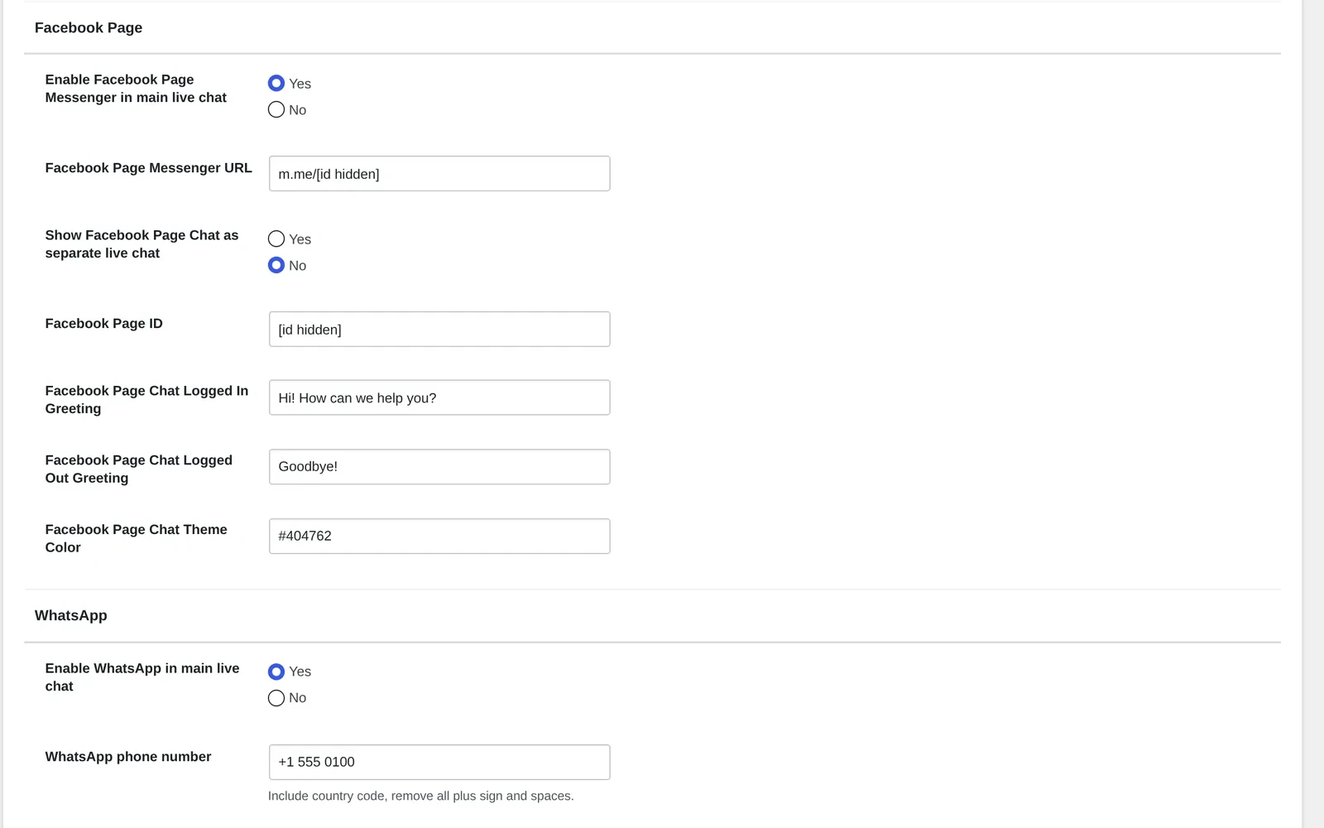The width and height of the screenshot is (1324, 828).
Task: Click the Facebook Page Chat Logged Out Greeting label
Action: click(x=139, y=469)
